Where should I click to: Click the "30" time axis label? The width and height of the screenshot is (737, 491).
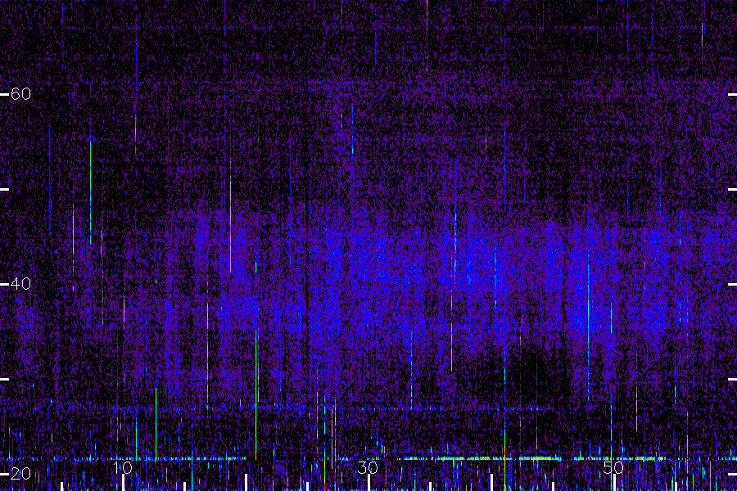(368, 467)
